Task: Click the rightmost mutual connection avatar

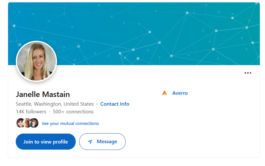Action: [34, 123]
